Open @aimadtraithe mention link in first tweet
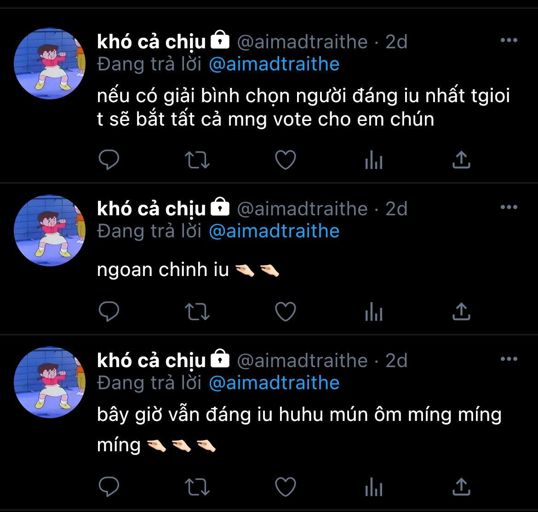Screen dimensions: 538x512 click(x=274, y=64)
